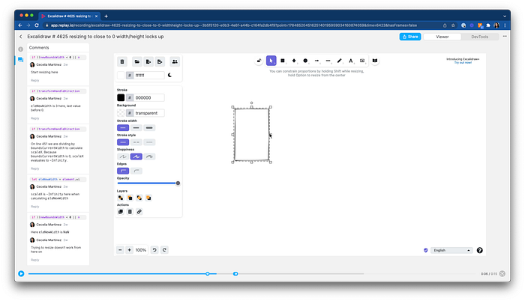Click the undo arrow icon
This screenshot has height=301, width=525.
point(154,250)
